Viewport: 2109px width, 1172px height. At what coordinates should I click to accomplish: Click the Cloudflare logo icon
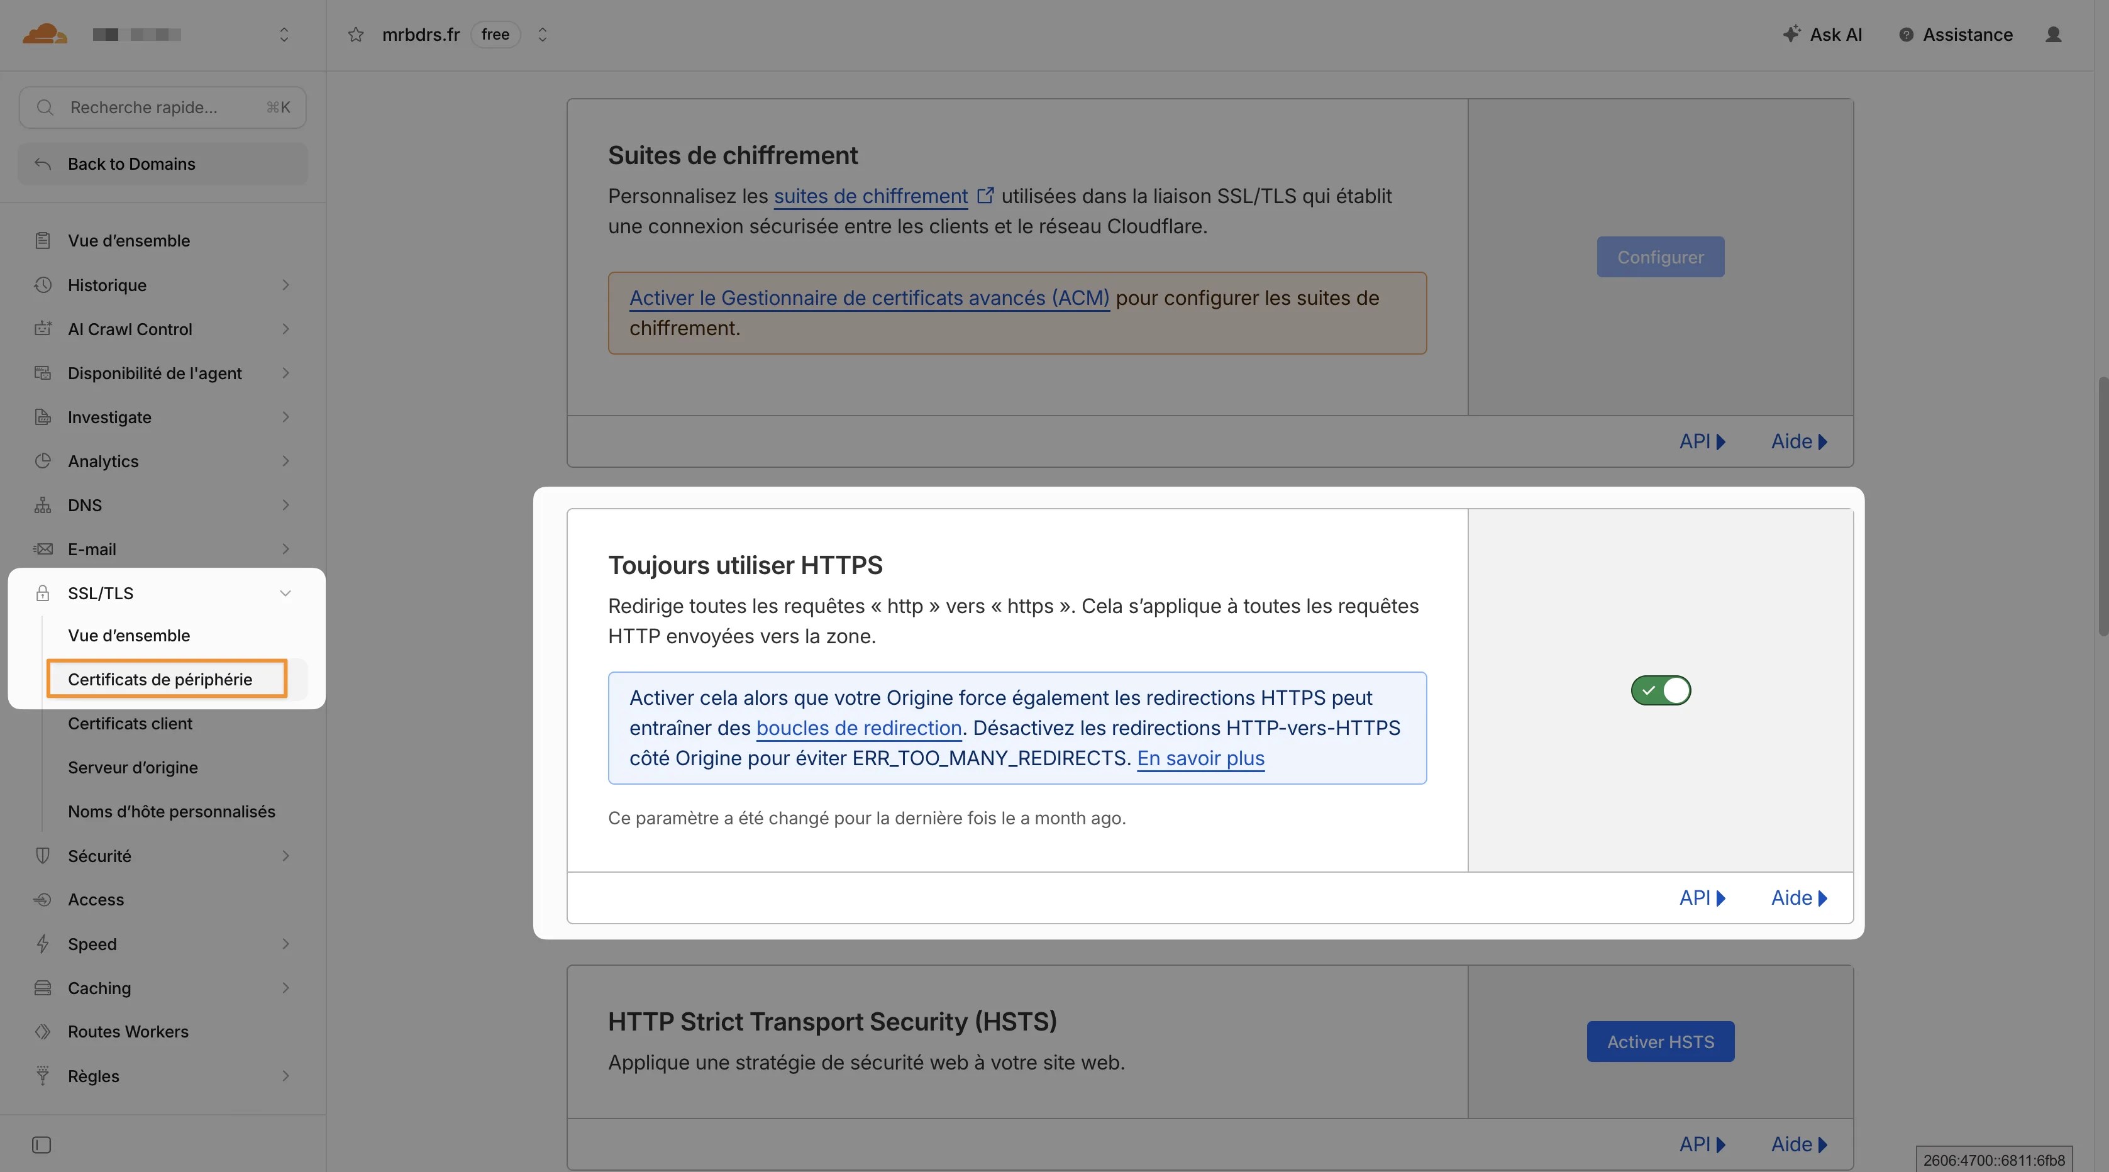point(44,33)
